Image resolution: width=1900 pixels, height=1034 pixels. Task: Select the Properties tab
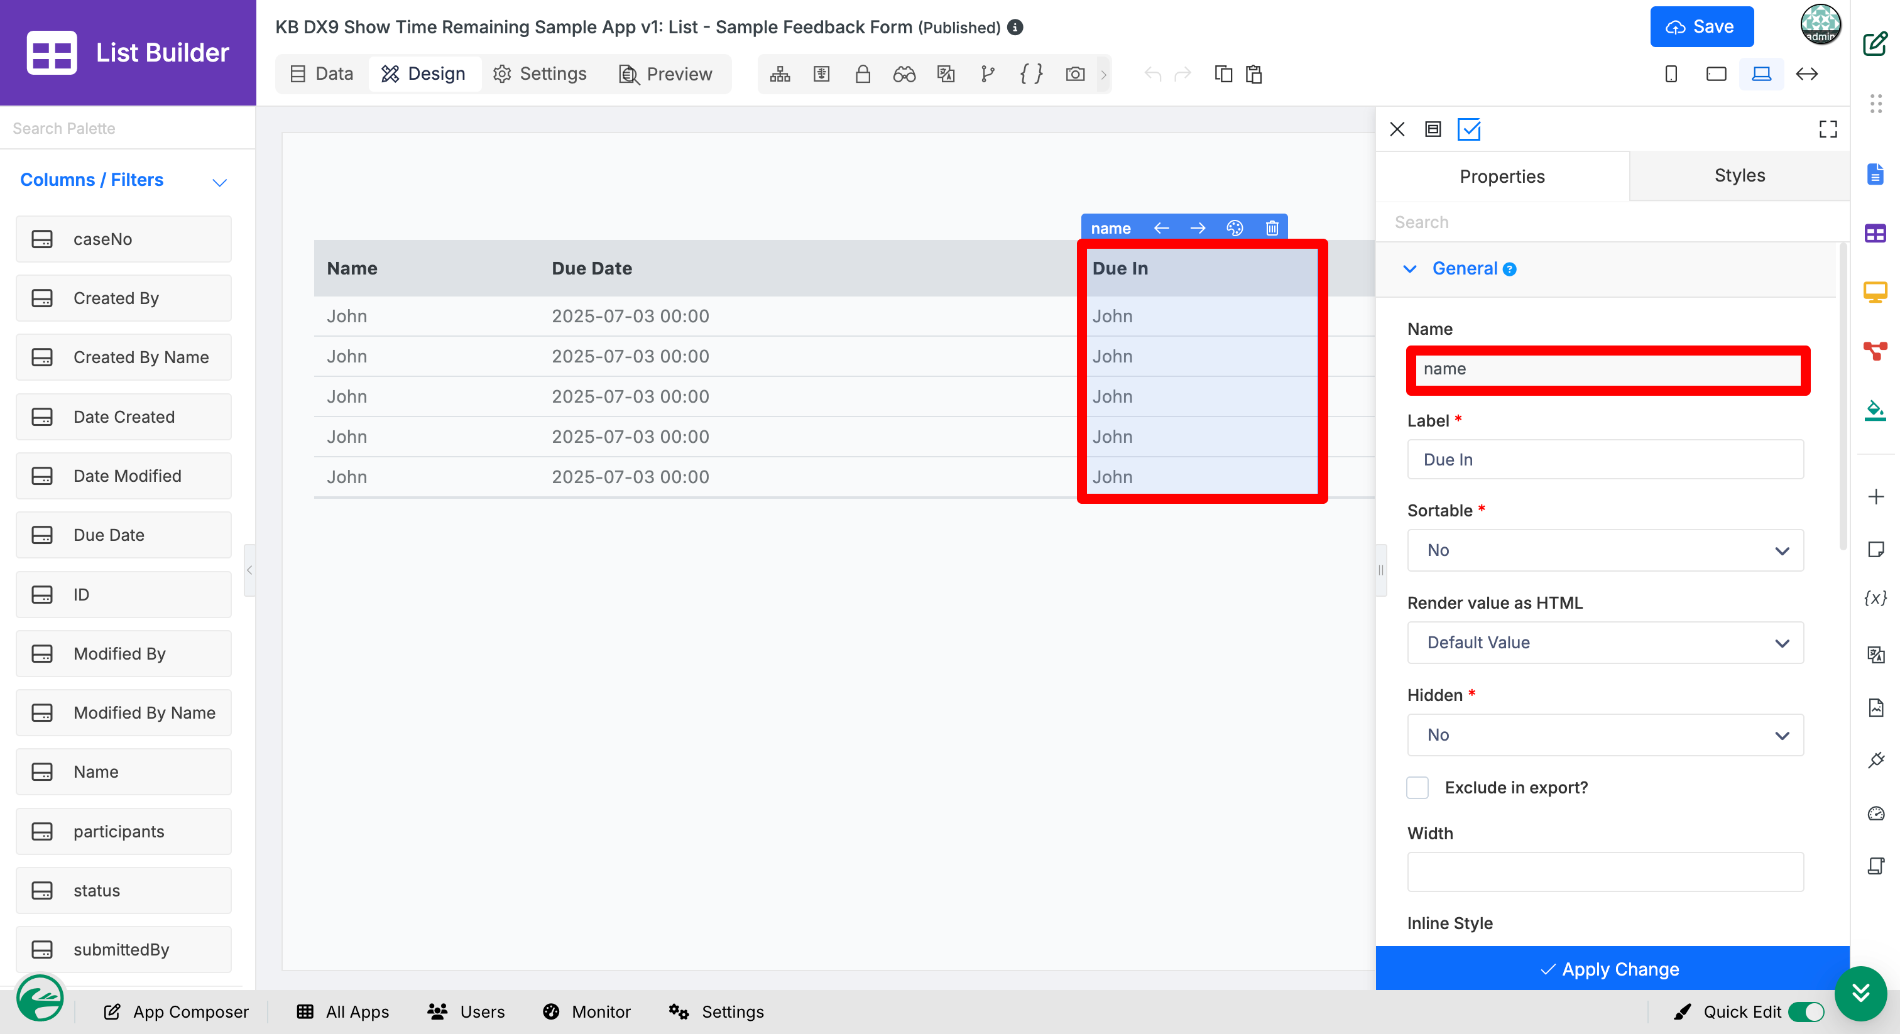pyautogui.click(x=1502, y=177)
